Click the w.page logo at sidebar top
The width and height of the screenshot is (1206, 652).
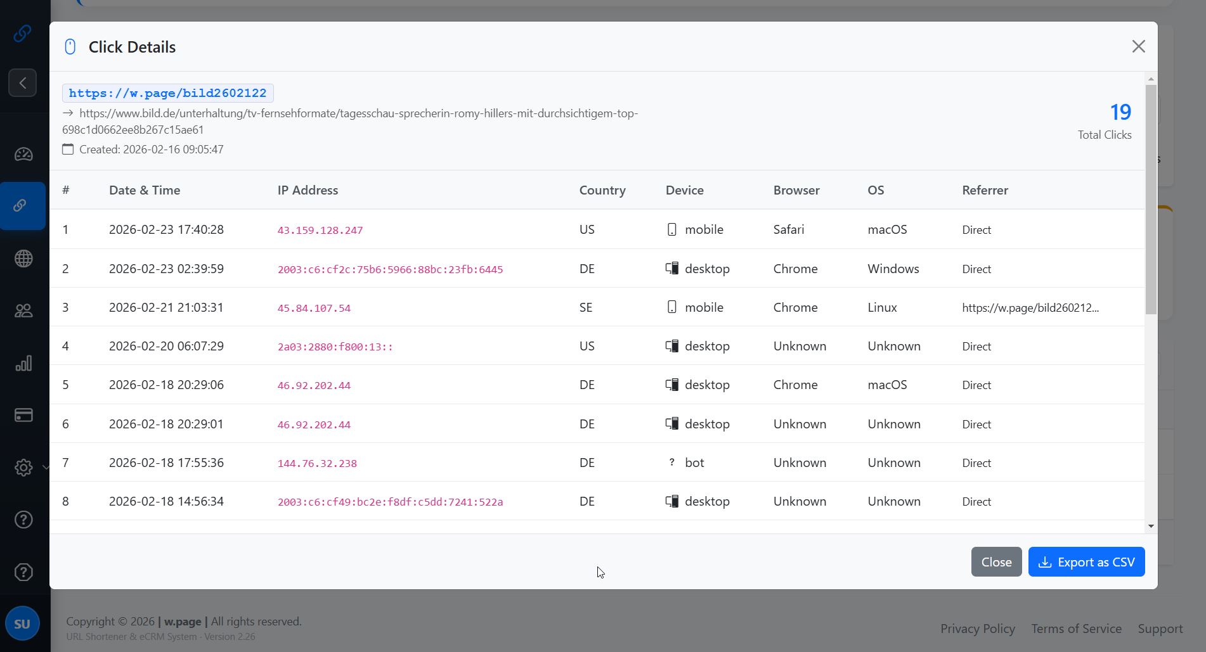[x=23, y=33]
